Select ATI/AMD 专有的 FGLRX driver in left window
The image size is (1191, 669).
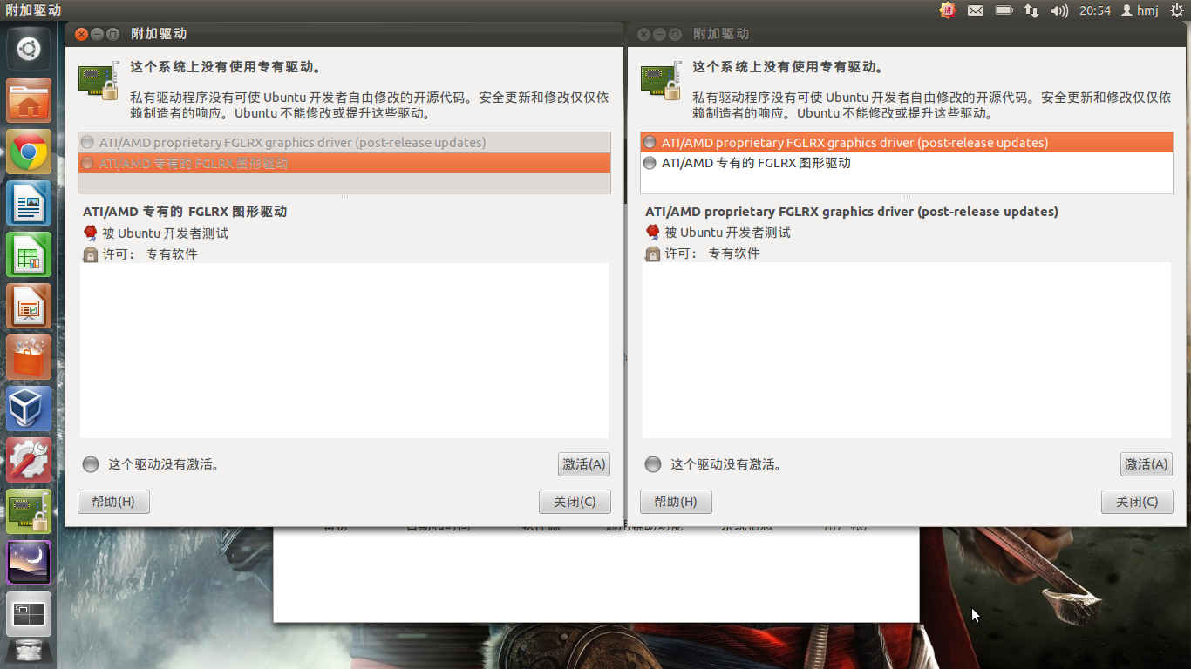click(344, 163)
